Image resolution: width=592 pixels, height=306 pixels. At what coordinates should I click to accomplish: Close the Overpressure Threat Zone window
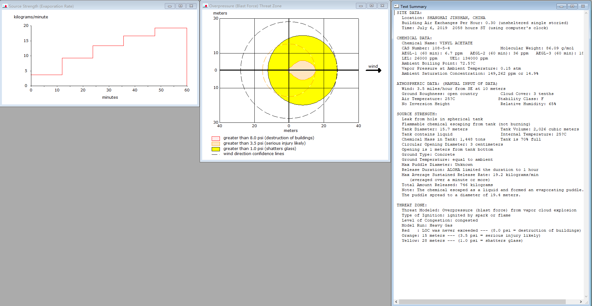(x=382, y=6)
